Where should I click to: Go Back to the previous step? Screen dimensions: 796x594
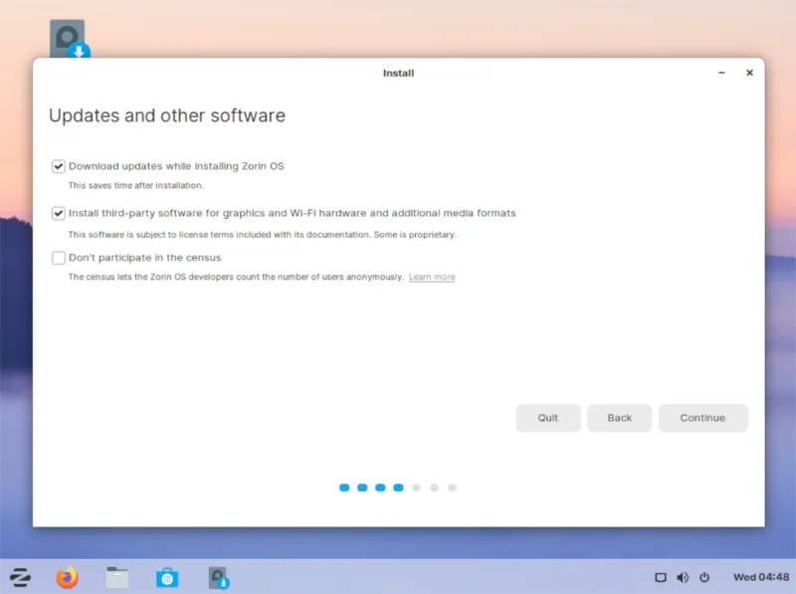619,418
